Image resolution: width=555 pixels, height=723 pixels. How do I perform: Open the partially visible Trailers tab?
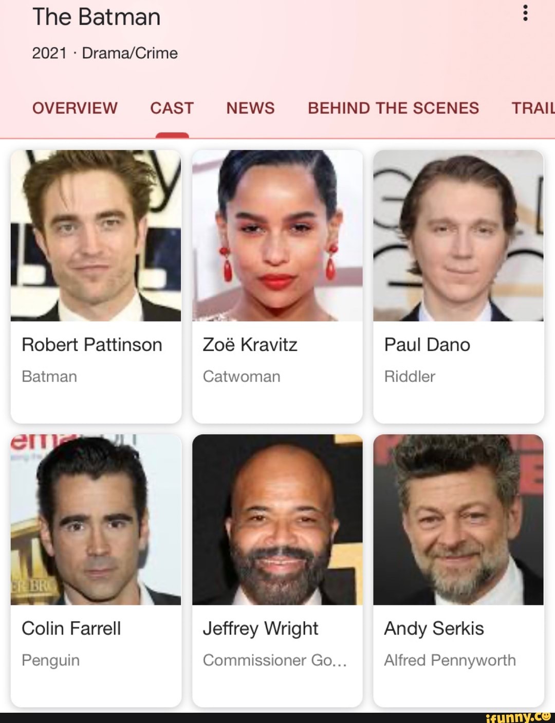point(533,108)
